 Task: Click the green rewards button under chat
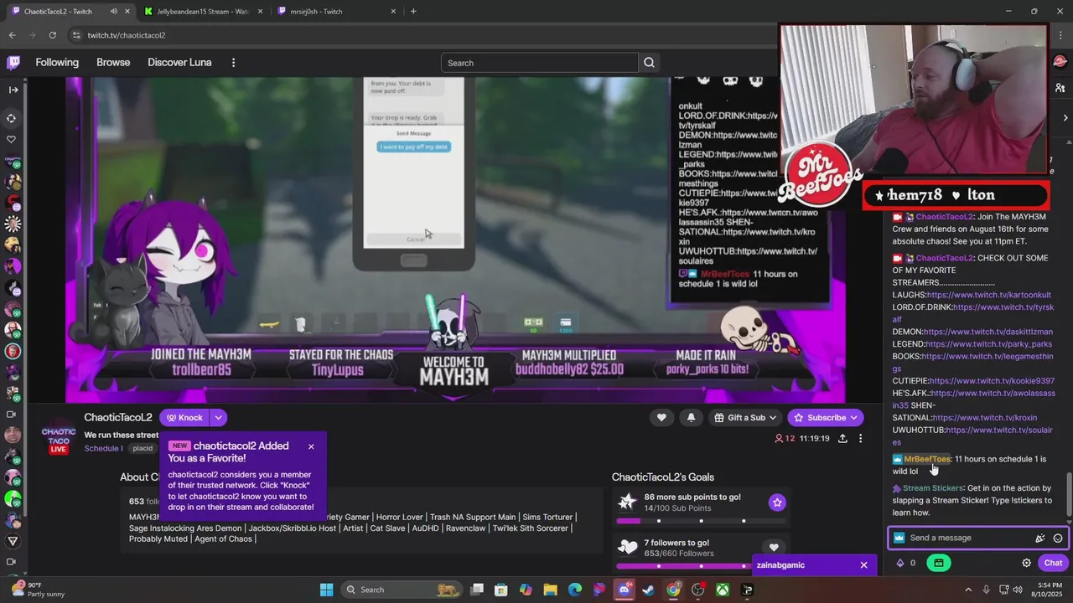point(938,564)
